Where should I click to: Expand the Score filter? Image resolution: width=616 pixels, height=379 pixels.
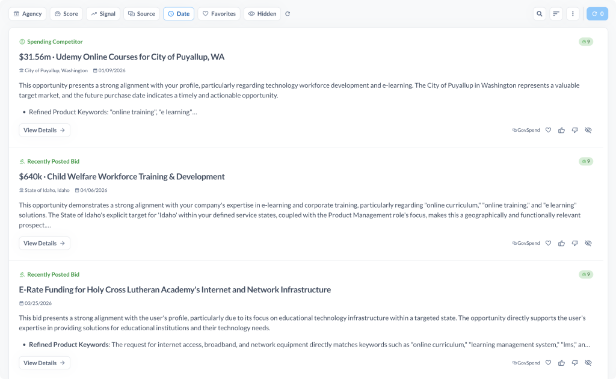coord(66,14)
